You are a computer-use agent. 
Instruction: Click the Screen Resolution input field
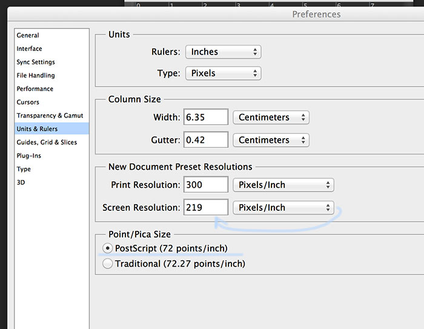[206, 208]
